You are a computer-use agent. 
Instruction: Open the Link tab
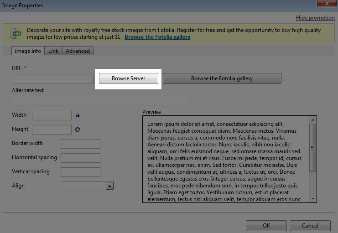tap(53, 51)
